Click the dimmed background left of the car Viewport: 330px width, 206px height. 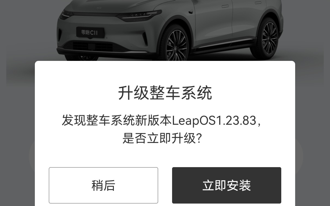tap(27, 33)
